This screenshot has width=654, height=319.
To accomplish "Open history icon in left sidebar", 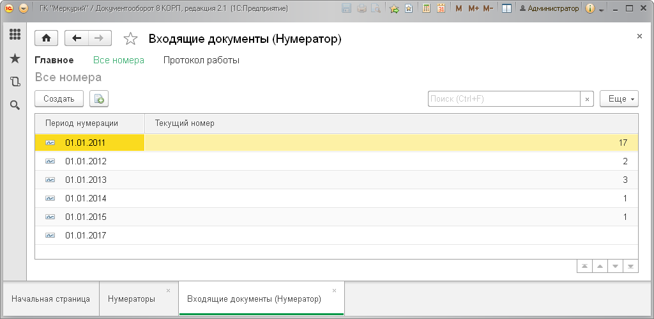I will click(15, 81).
